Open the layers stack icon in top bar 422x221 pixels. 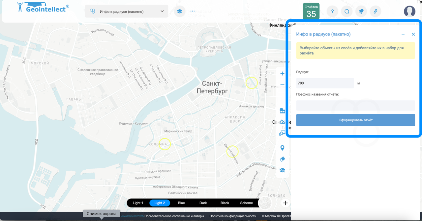(179, 11)
